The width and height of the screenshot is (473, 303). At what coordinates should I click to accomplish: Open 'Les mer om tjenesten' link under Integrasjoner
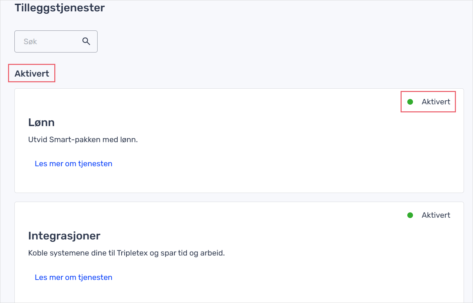pos(73,277)
